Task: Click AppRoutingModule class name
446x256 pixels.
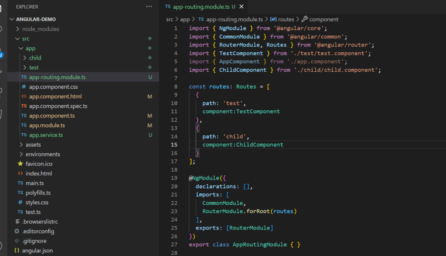Action: coord(260,245)
